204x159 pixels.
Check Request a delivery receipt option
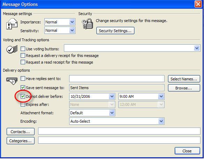click(23, 56)
